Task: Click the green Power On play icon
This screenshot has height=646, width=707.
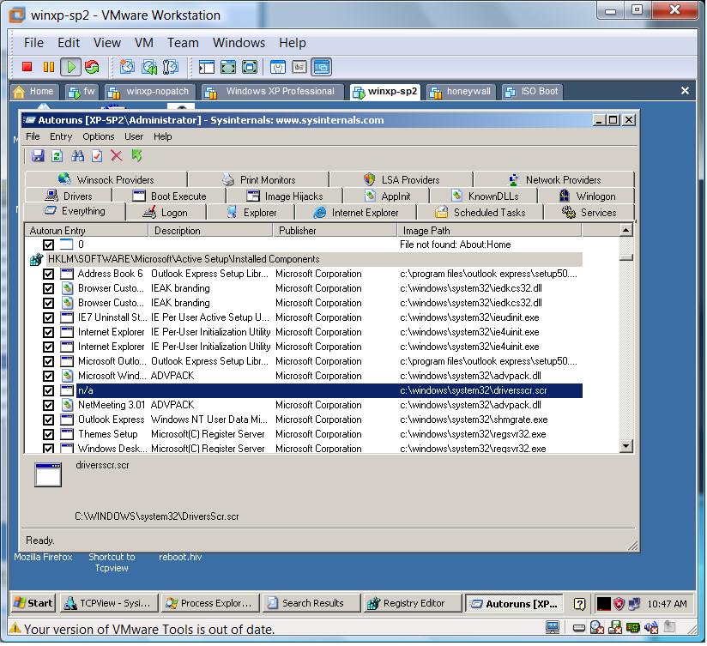Action: pyautogui.click(x=71, y=67)
